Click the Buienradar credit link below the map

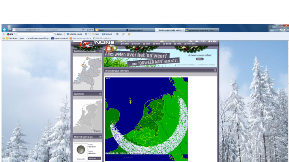128,158
